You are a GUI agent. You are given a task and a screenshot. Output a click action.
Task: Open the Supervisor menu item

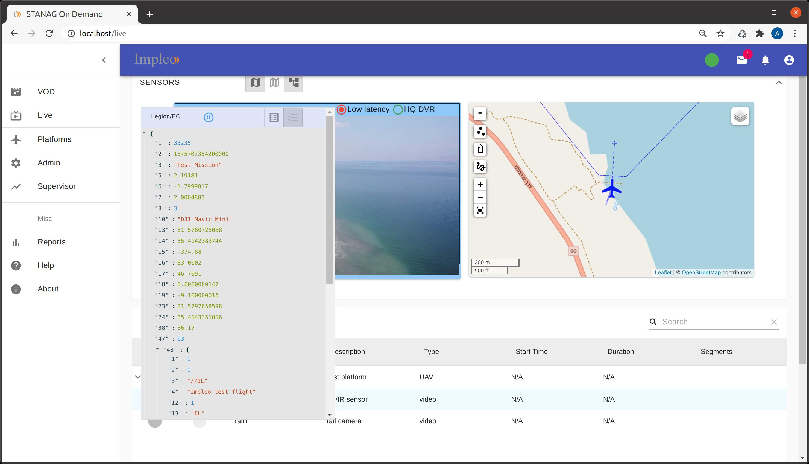56,186
